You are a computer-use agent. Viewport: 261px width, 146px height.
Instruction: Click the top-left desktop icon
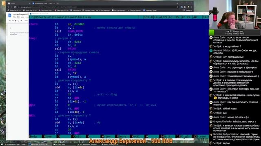point(4,4)
